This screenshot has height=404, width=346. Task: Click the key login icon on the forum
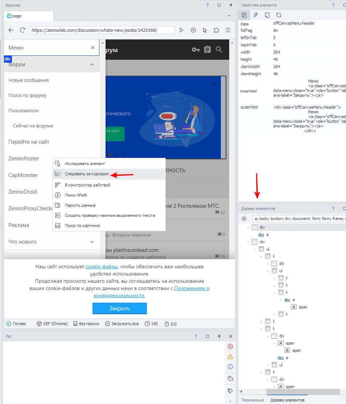(196, 50)
